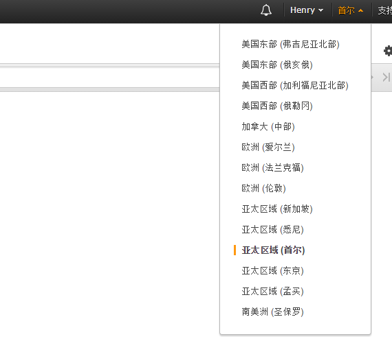Open the notifications bell icon

(266, 10)
